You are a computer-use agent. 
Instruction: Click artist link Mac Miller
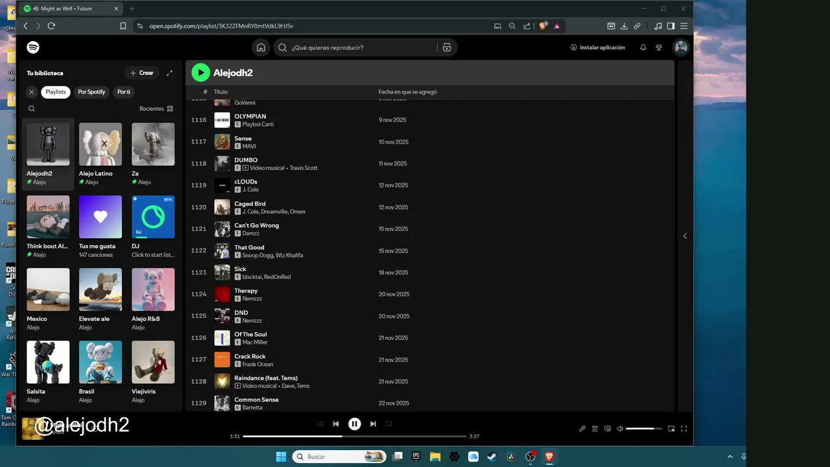(255, 342)
